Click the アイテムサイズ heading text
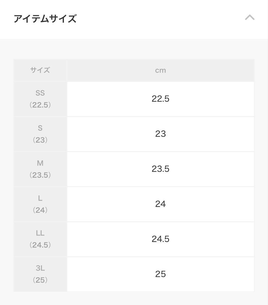 pyautogui.click(x=45, y=19)
